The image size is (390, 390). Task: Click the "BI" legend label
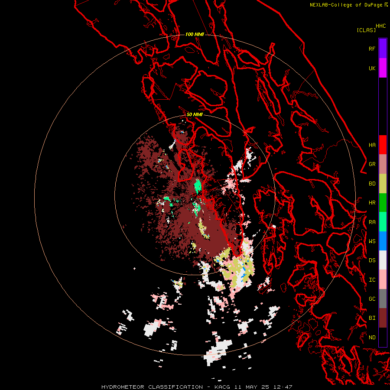point(372,318)
